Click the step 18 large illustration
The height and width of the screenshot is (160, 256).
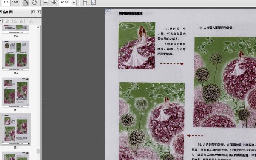[x=225, y=82]
